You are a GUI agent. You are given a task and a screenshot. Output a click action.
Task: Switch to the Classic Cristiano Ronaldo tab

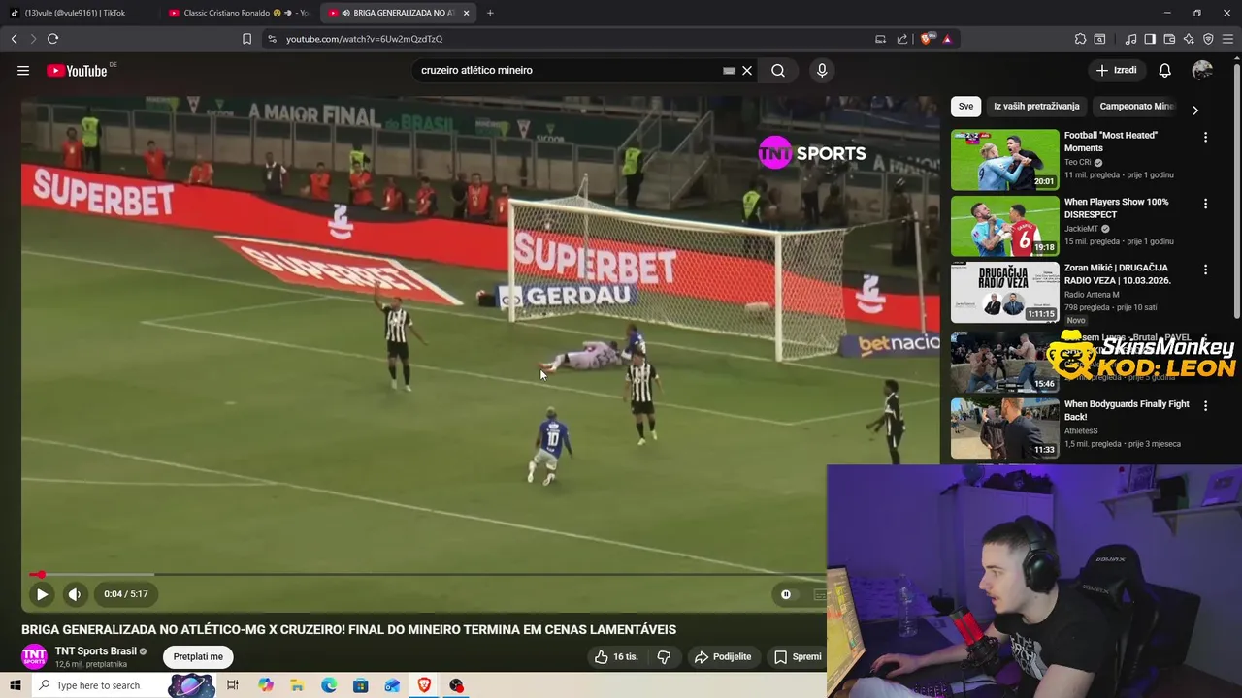(239, 13)
